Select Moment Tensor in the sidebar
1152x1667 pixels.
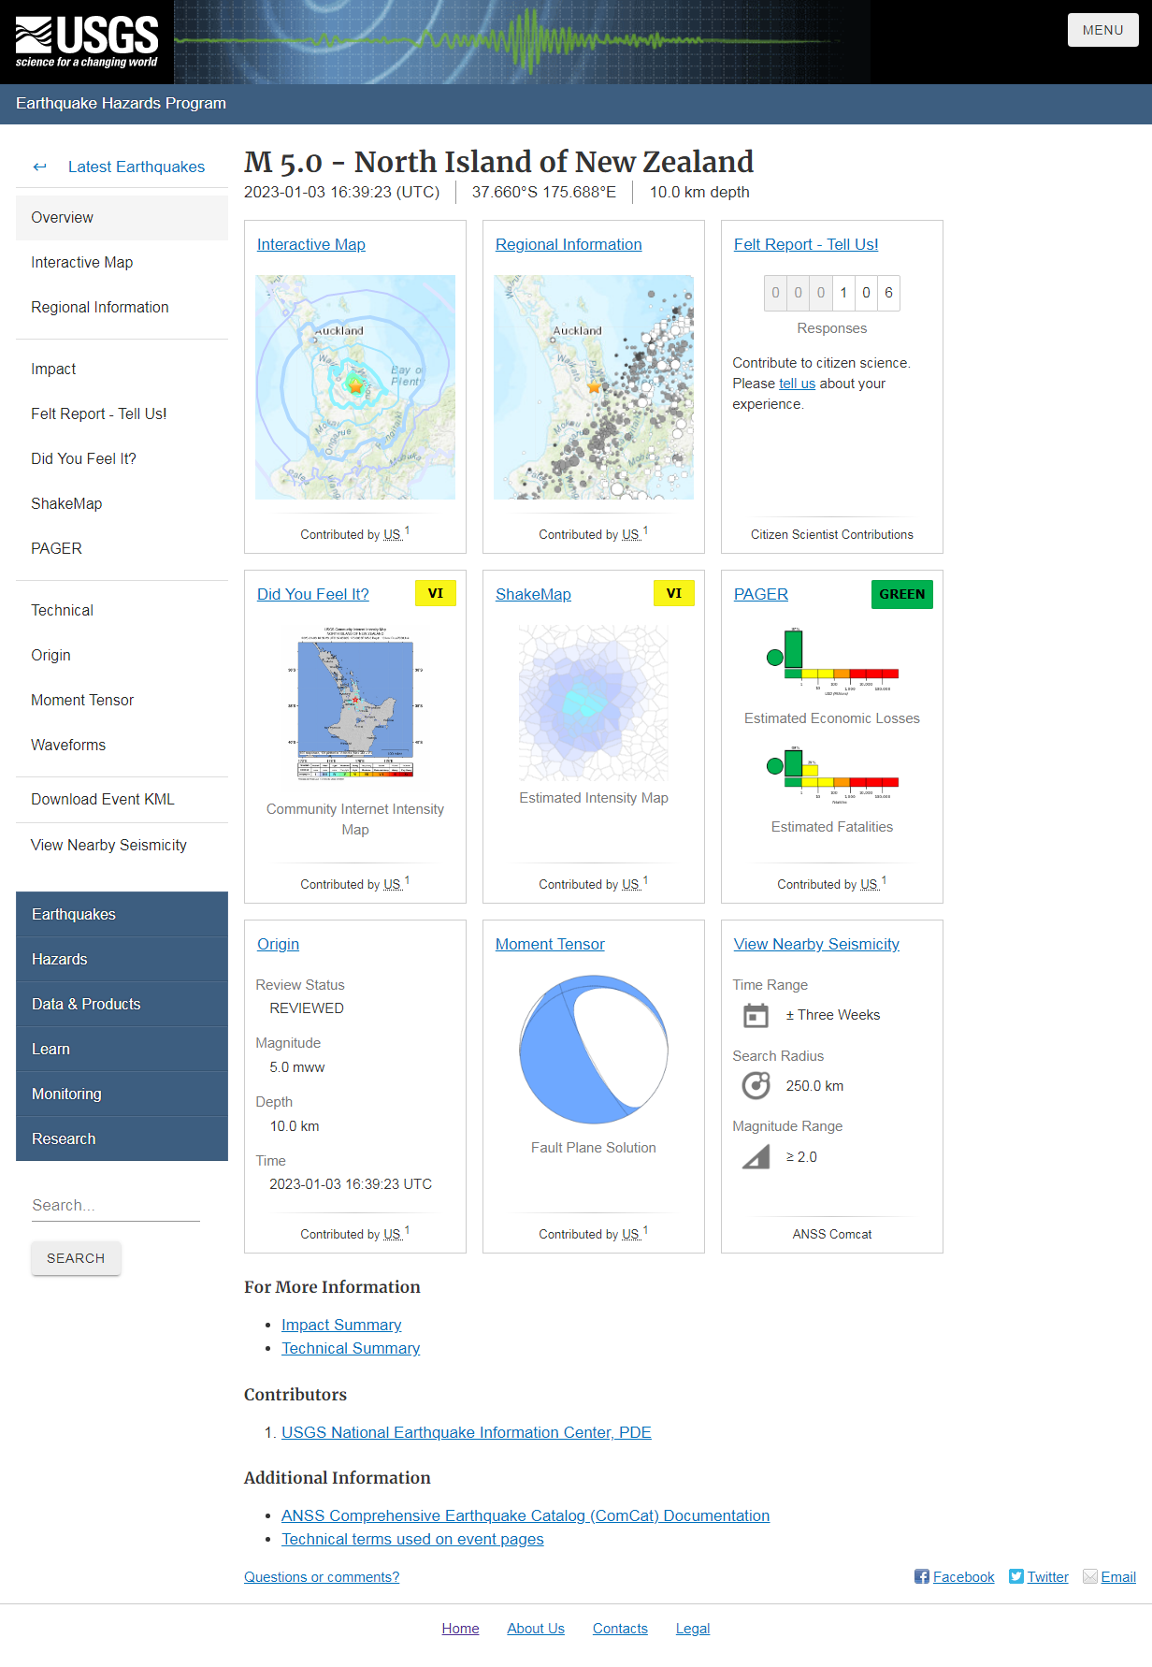[x=122, y=700]
